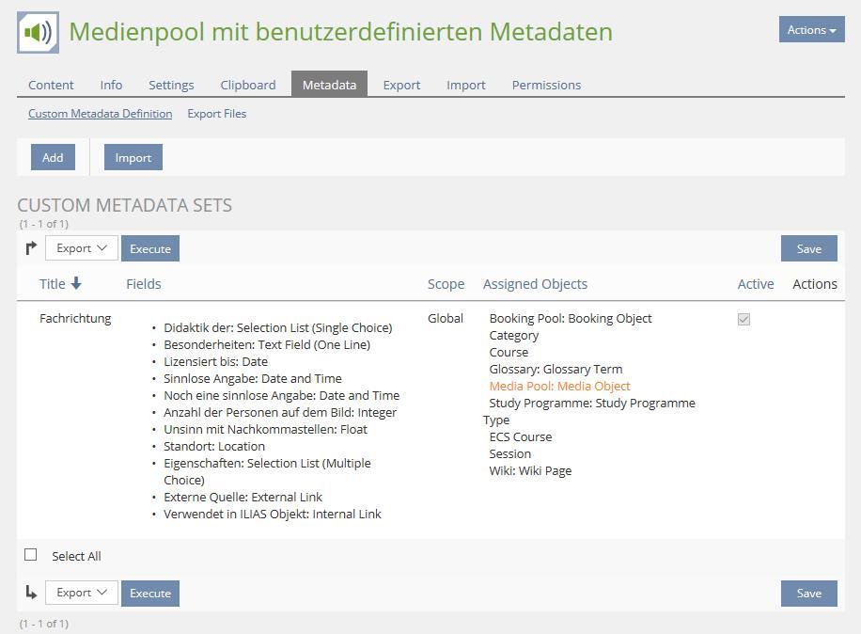Open the Custom Metadata Definition link
This screenshot has width=861, height=634.
(100, 114)
